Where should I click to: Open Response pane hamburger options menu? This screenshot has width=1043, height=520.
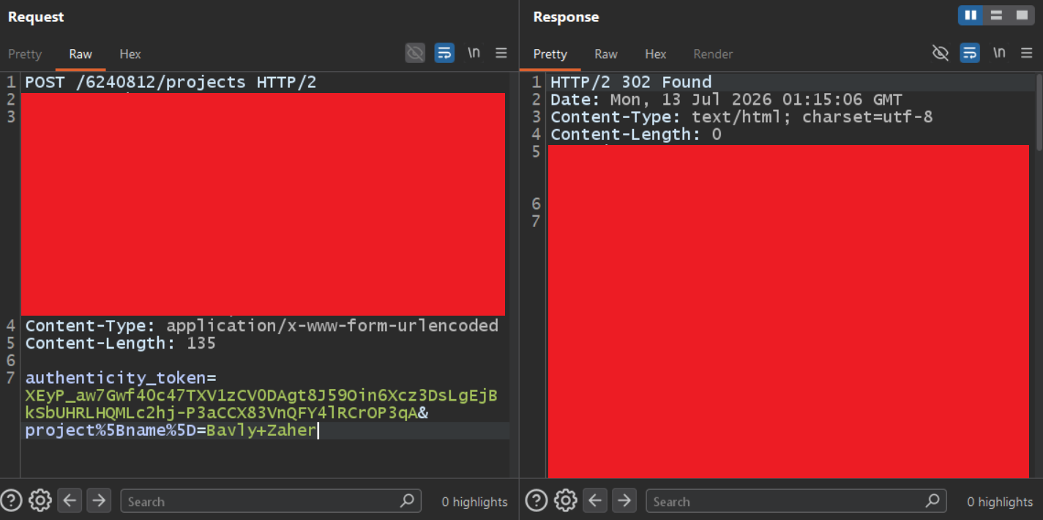point(1027,53)
